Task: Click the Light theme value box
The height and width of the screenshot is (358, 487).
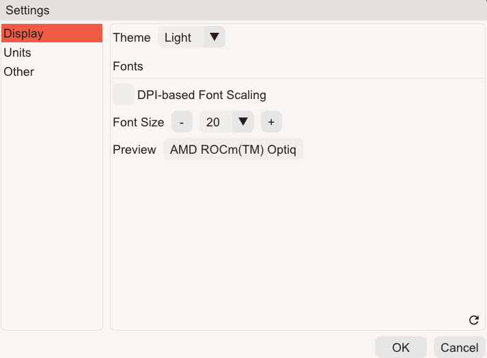Action: click(180, 38)
